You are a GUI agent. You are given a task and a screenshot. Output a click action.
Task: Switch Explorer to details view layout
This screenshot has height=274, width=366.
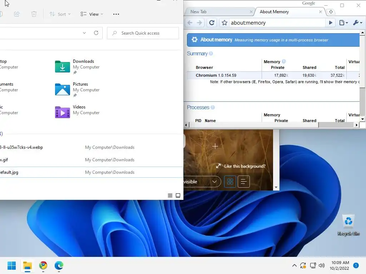click(x=170, y=196)
